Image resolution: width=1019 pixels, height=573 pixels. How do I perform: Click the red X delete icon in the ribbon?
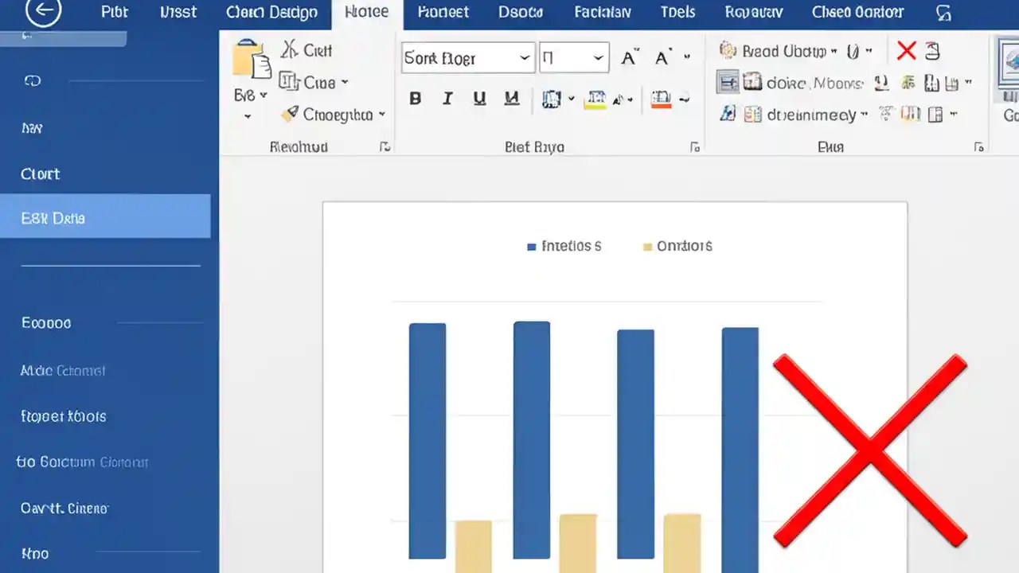point(907,50)
